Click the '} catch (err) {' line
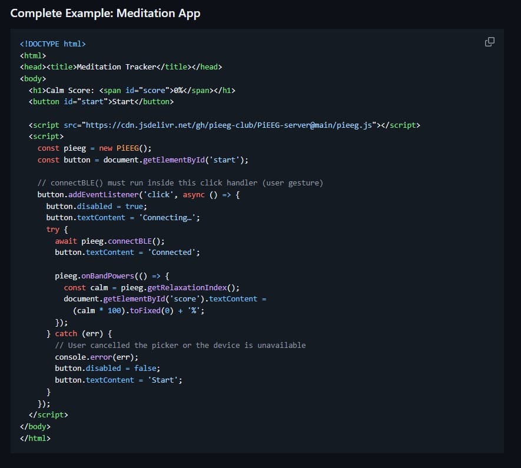The image size is (521, 468). (79, 333)
